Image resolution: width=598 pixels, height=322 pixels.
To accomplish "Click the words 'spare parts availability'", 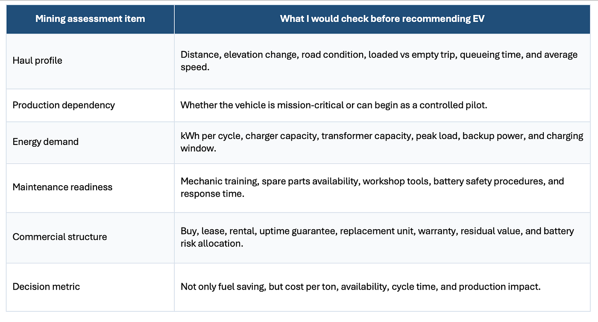I will 310,181.
